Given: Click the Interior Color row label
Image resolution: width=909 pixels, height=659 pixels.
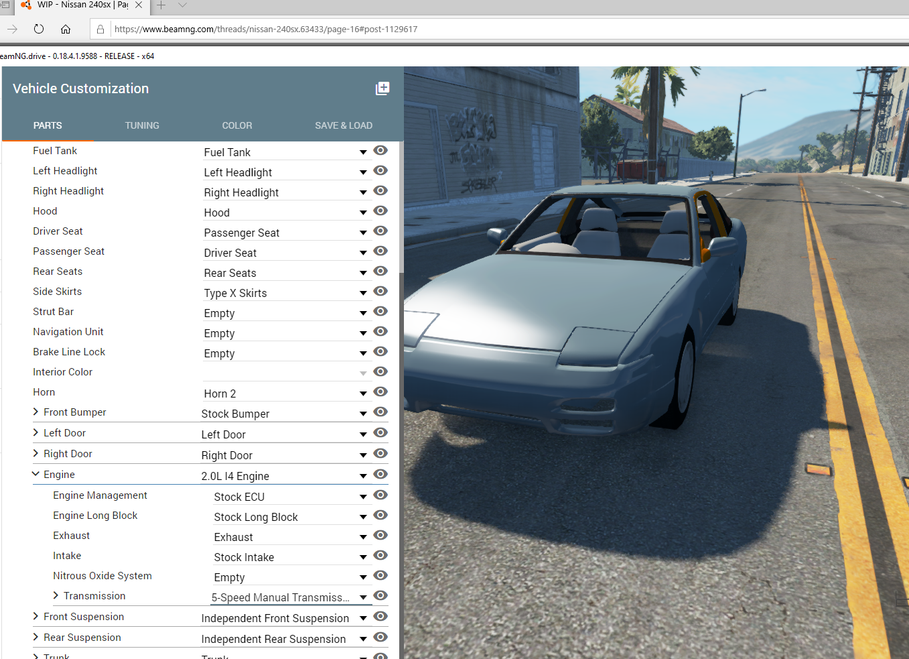Looking at the screenshot, I should click(62, 372).
